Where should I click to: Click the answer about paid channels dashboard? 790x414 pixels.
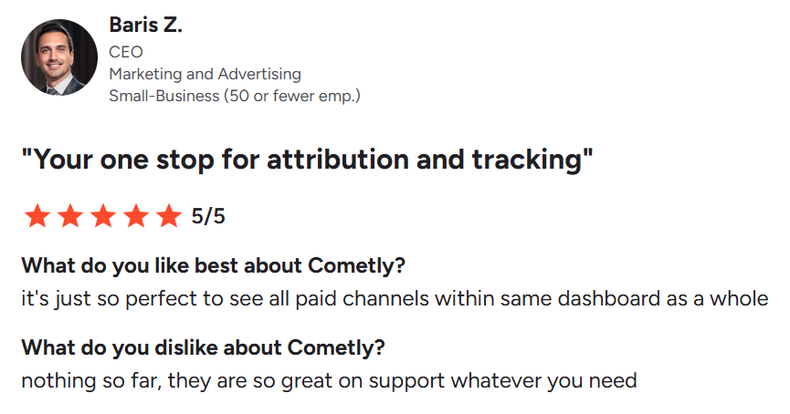click(x=395, y=299)
